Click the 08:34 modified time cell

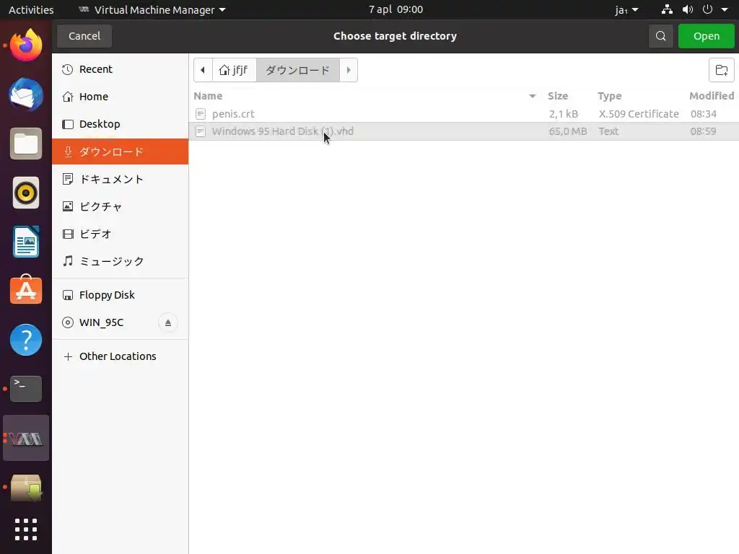pos(703,114)
